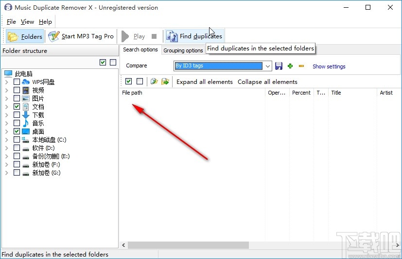
Task: Sort by Percent column header
Action: pyautogui.click(x=301, y=93)
